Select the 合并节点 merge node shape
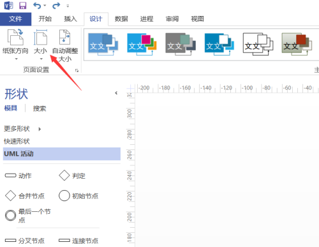Screen dimensions: 319x247 tap(25, 196)
